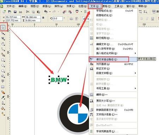Select the Polygon tool in the toolbox
Image resolution: width=159 pixels, height=135 pixels.
[3, 71]
